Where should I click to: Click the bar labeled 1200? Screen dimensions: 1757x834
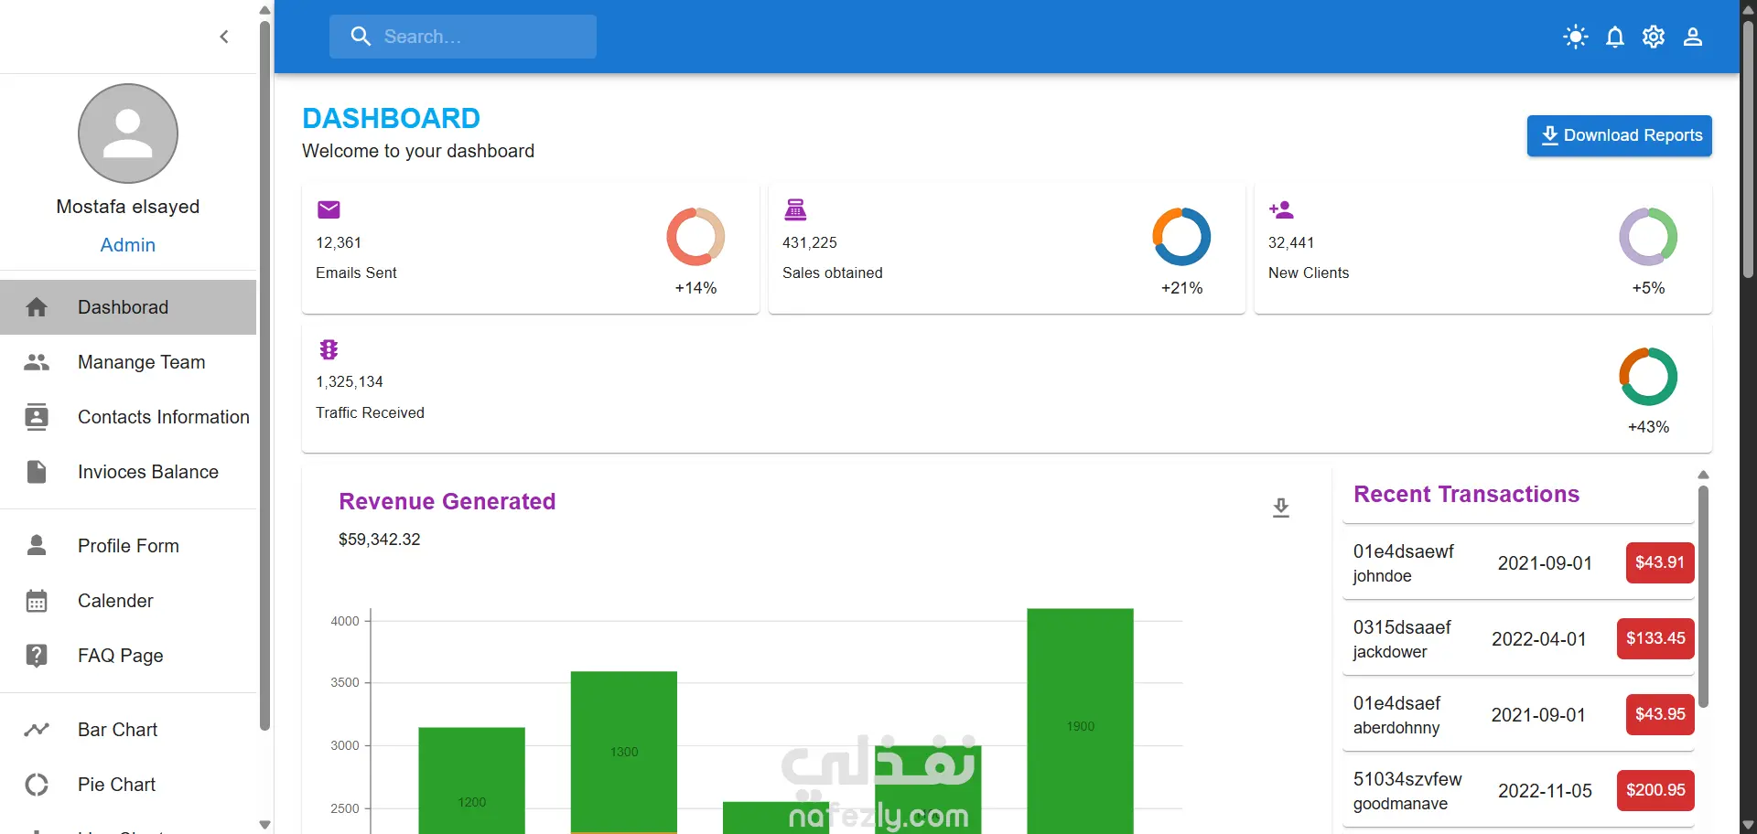[472, 780]
